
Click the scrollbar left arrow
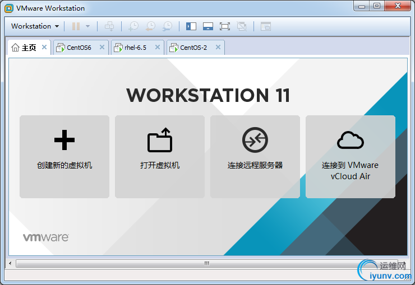coord(10,263)
